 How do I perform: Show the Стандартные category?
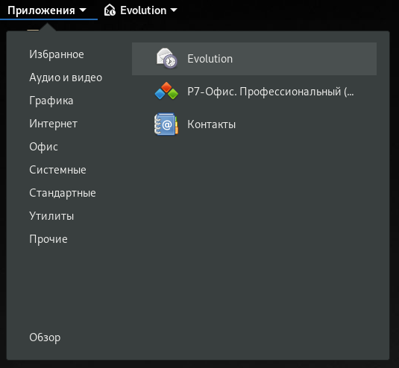[63, 193]
